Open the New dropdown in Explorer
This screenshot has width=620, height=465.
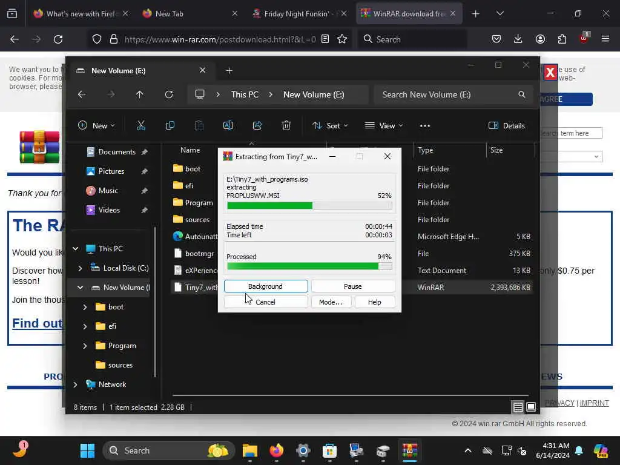[96, 126]
